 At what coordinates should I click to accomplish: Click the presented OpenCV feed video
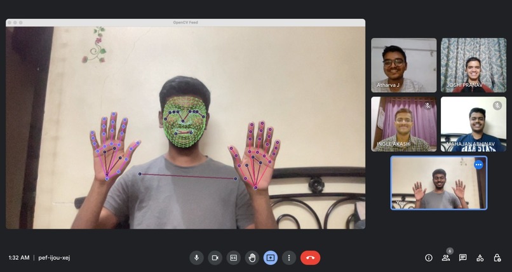pos(185,128)
